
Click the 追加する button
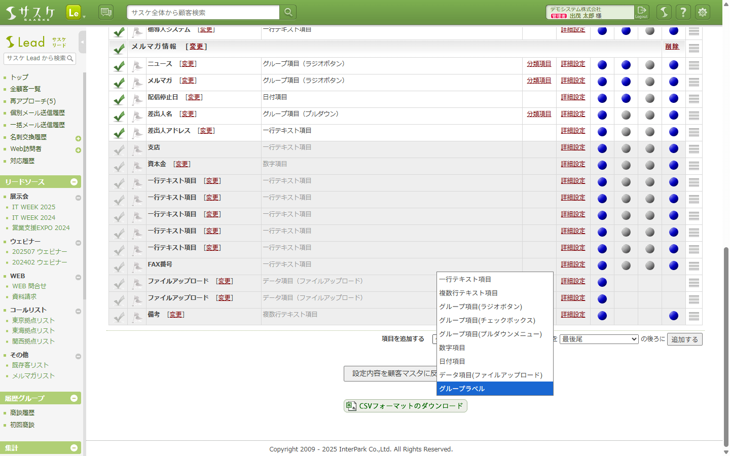click(684, 339)
